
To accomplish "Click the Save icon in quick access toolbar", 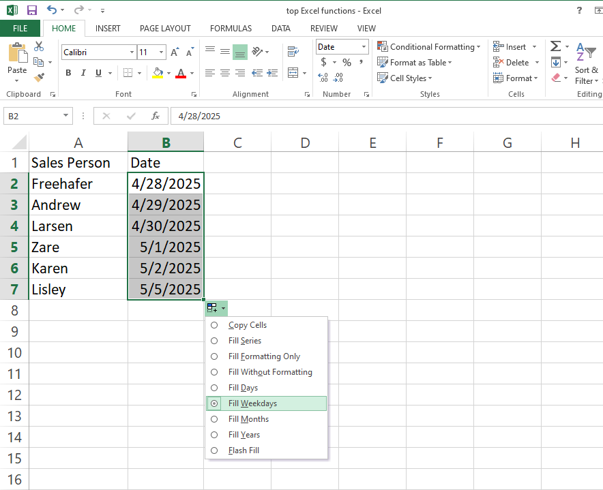I will [x=32, y=10].
